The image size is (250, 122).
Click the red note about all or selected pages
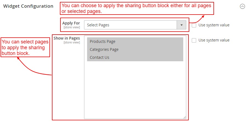tap(137, 9)
